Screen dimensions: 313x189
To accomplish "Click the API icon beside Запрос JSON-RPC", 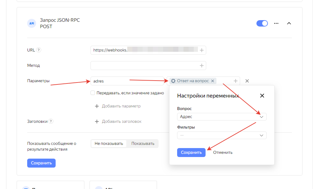I will (x=32, y=23).
